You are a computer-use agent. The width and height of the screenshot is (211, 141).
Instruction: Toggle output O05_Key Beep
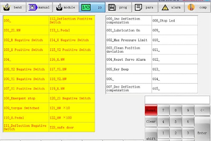pos(129,69)
